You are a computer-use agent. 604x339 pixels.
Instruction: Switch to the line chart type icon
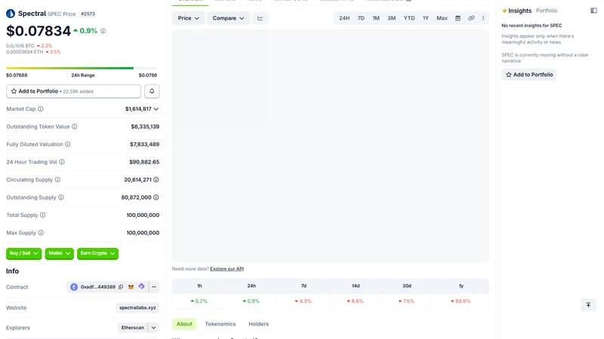(260, 18)
